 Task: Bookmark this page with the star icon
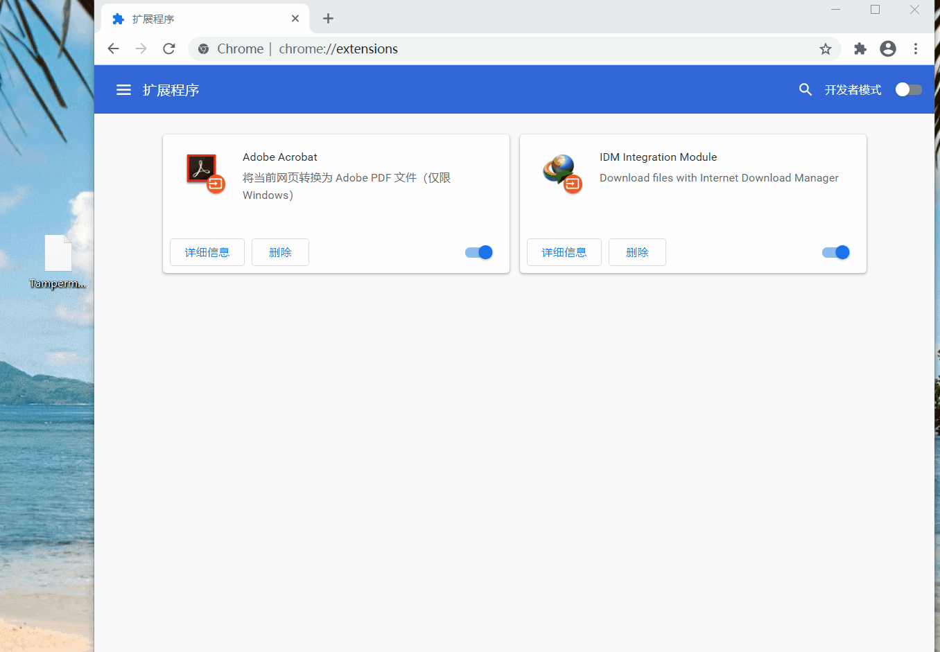coord(825,49)
